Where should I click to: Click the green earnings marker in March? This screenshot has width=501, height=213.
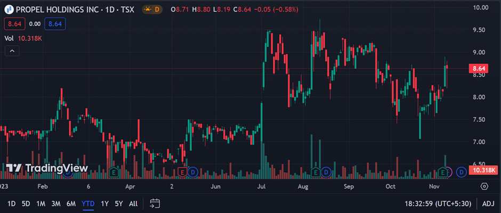tap(112, 173)
